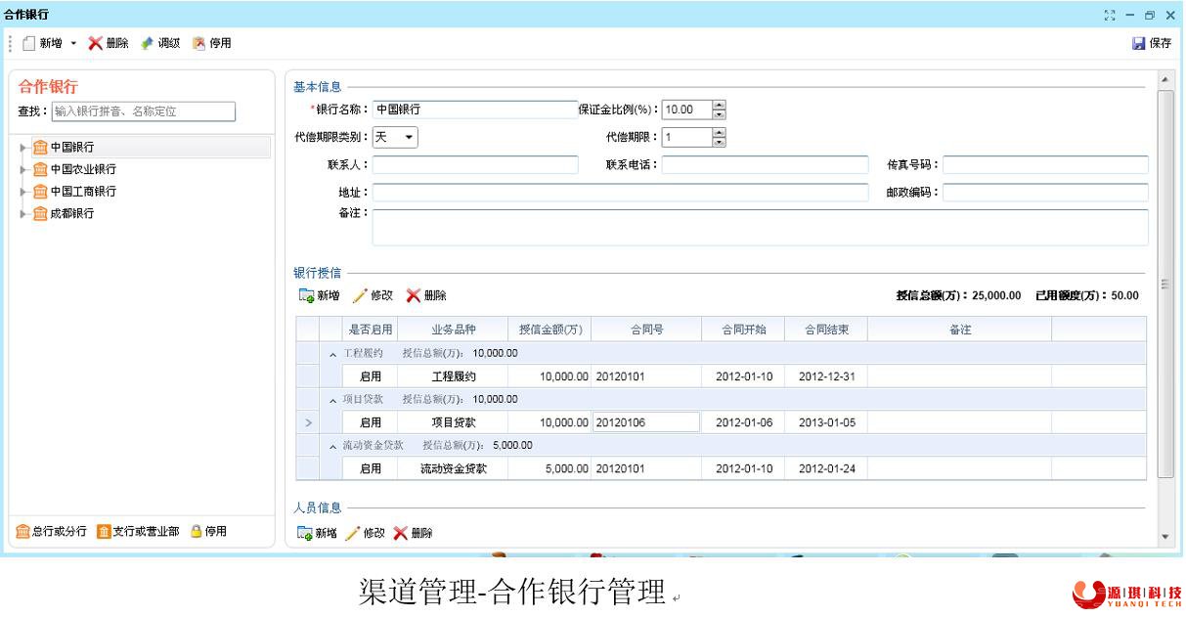Viewport: 1186px width, 617px height.
Task: Click the 合同开始 column header
Action: [x=744, y=331]
